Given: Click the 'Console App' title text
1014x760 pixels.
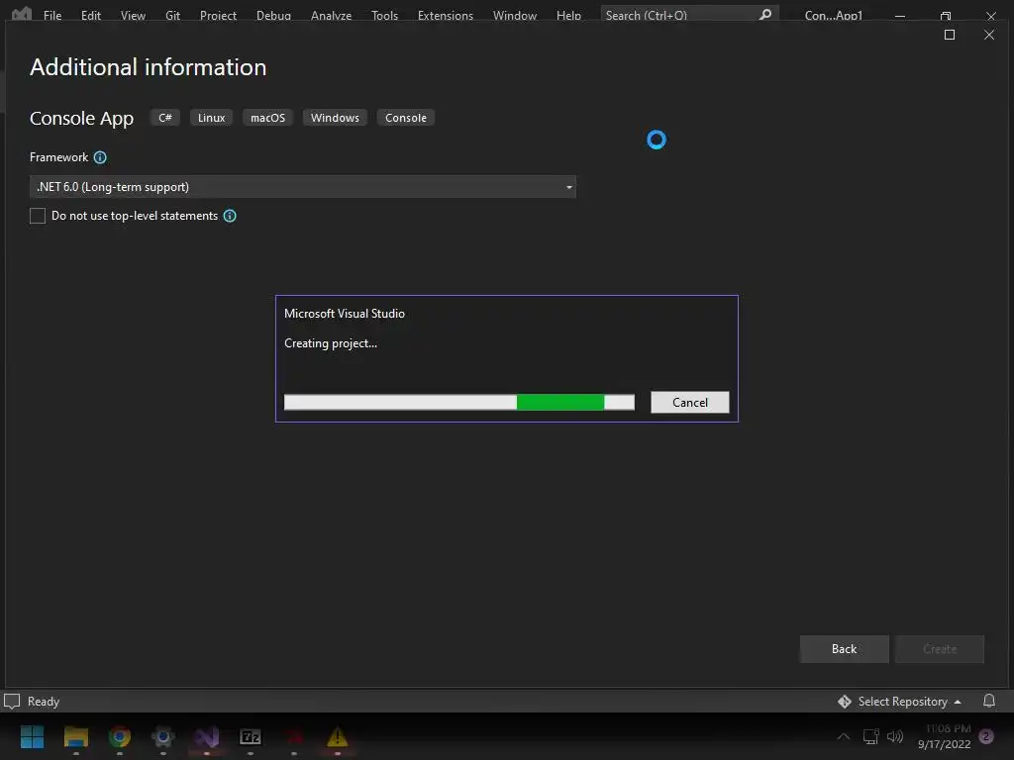Looking at the screenshot, I should pos(81,119).
